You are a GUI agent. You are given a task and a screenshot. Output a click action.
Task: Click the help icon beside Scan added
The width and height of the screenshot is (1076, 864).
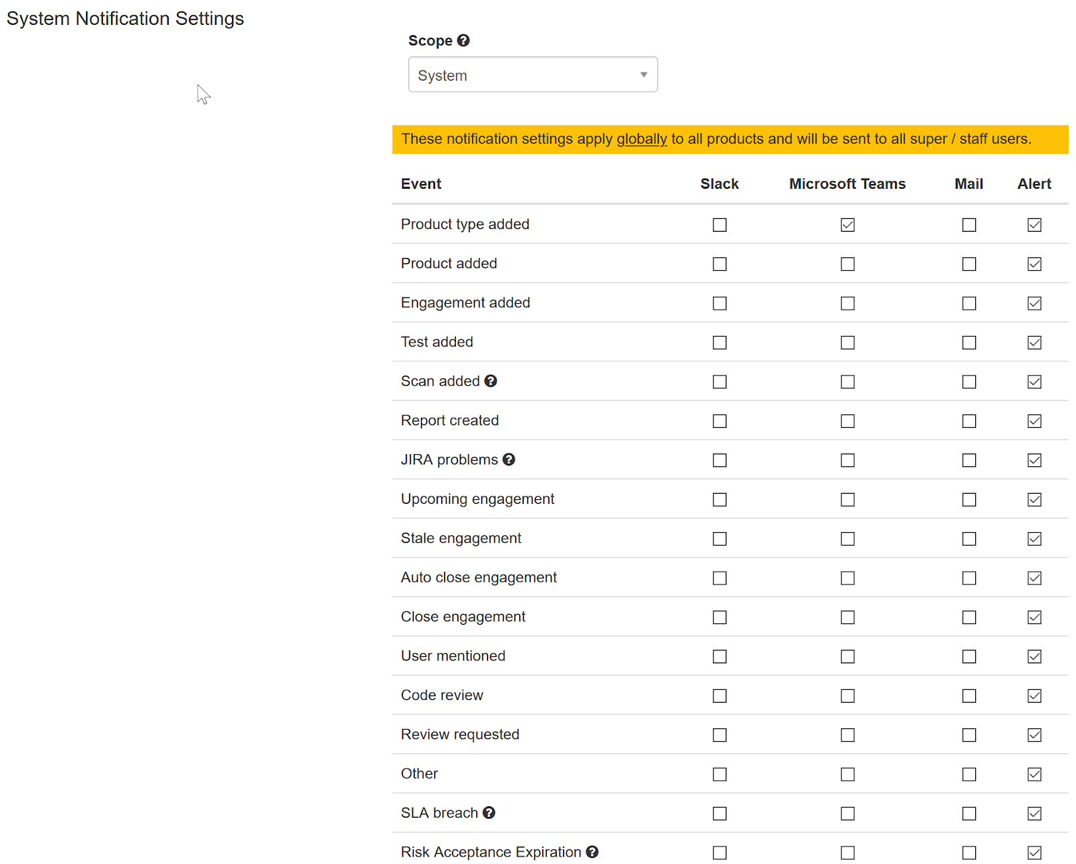[x=491, y=381]
